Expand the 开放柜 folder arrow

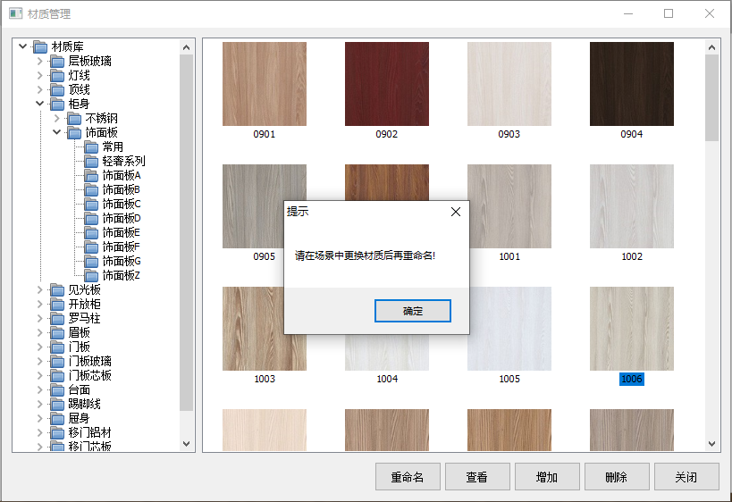click(39, 305)
